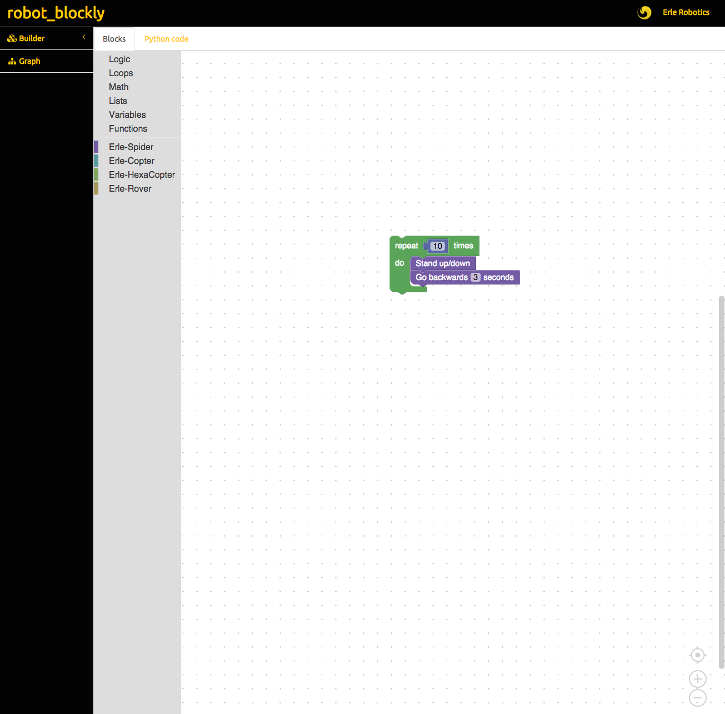Viewport: 725px width, 714px height.
Task: Select the Go backwards block
Action: [x=442, y=277]
